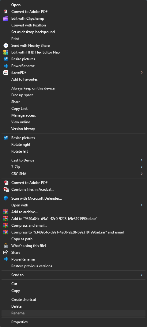Click the Share arrow icon
Viewport: 147px width, 327px height.
6,253
